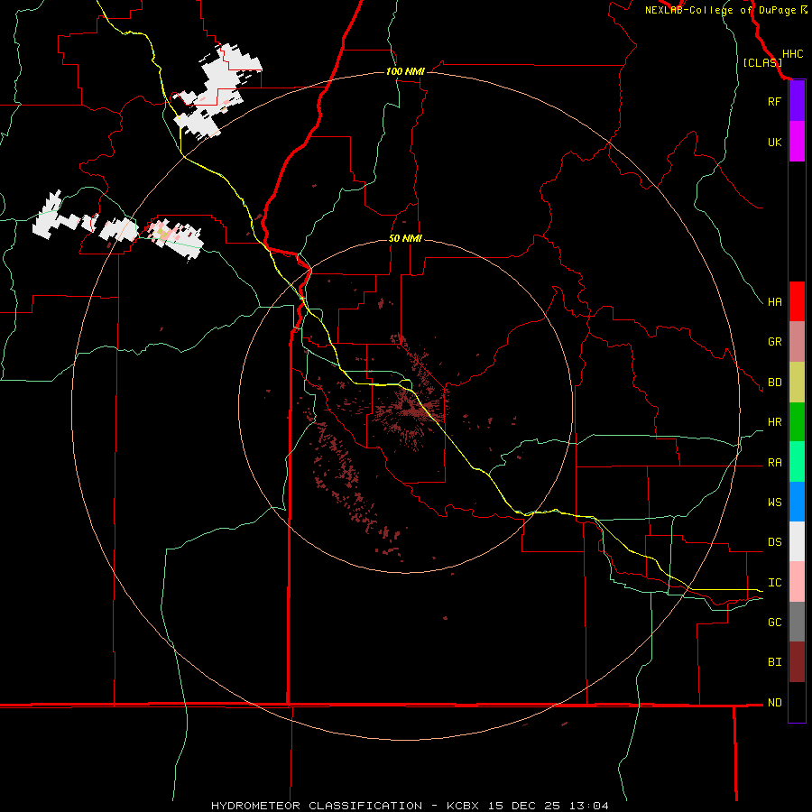This screenshot has height=812, width=812.
Task: Select the BD yellow legend block
Action: point(797,383)
